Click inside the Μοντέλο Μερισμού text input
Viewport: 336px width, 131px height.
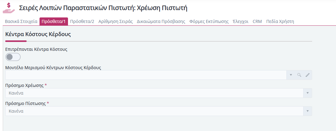146,75
